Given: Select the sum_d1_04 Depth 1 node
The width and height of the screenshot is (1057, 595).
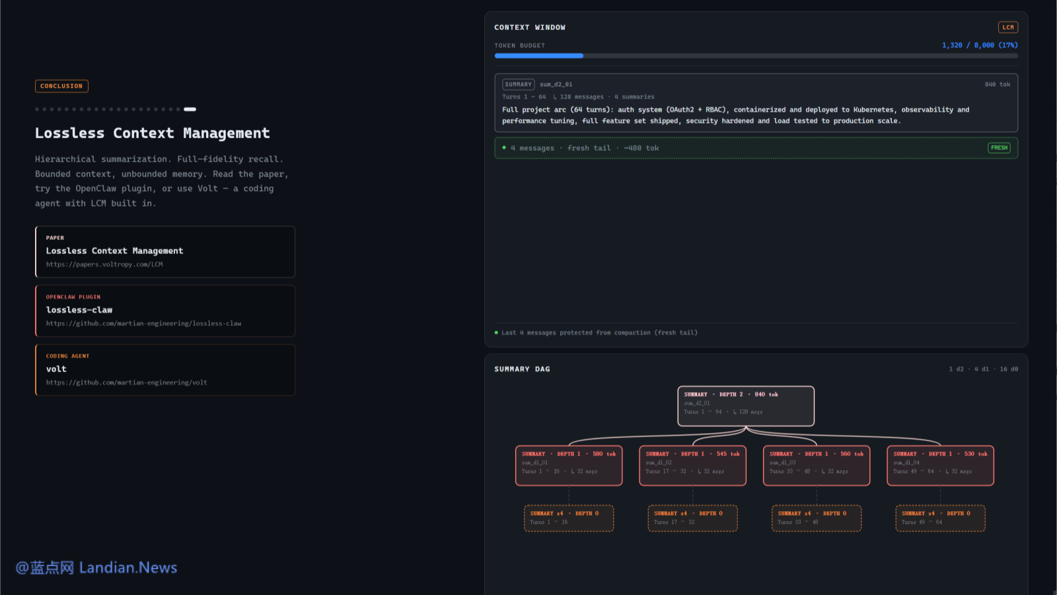Looking at the screenshot, I should click(940, 465).
